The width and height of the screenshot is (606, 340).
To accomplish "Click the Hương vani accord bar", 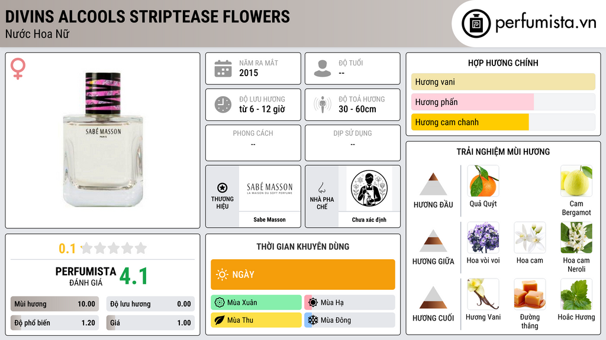I will coord(503,81).
